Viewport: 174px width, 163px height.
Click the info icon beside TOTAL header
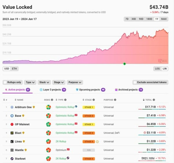point(154,100)
